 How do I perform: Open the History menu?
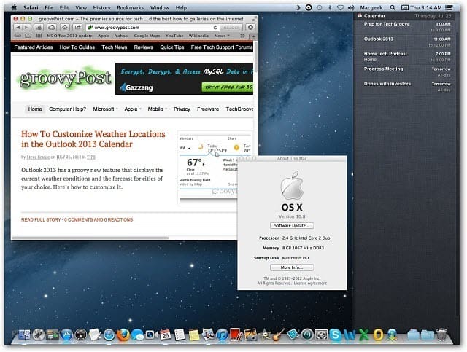click(x=101, y=8)
